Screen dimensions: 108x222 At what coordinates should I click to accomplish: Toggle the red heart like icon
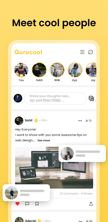17,204
